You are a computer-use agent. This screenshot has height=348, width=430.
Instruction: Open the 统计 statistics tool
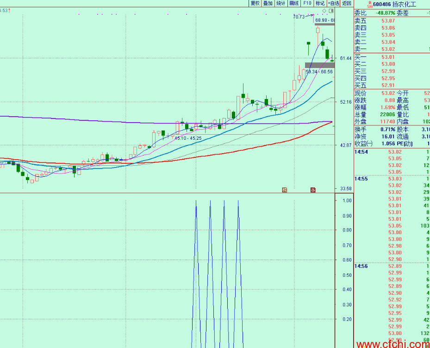tap(281, 3)
